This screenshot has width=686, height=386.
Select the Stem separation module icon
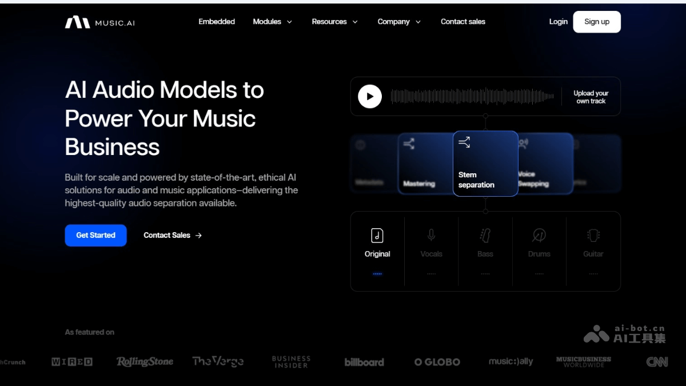coord(464,142)
